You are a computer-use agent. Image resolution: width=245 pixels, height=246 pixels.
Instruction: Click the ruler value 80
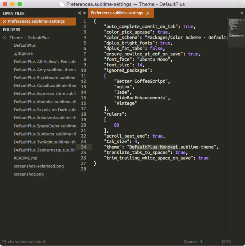point(117,125)
